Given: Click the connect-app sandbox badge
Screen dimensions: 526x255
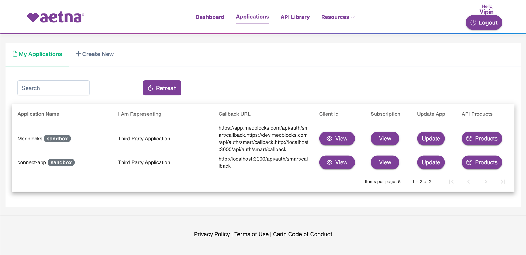Looking at the screenshot, I should 61,162.
